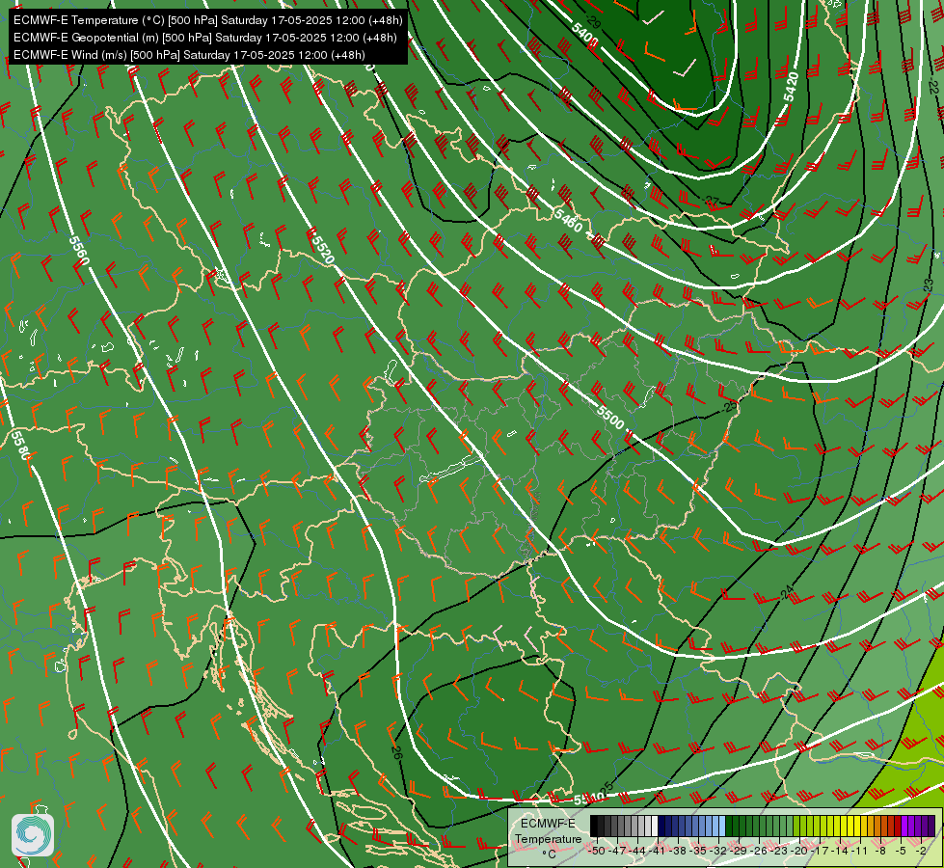Screen dimensions: 944x868
Task: Click the -8 value on legend scale
Action: (880, 851)
